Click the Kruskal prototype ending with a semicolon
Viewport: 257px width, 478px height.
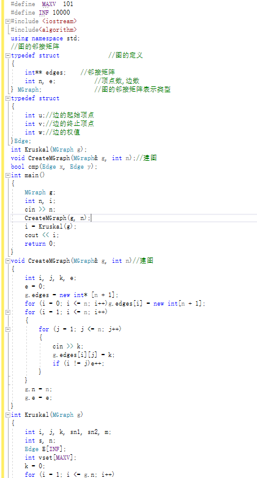click(x=49, y=149)
